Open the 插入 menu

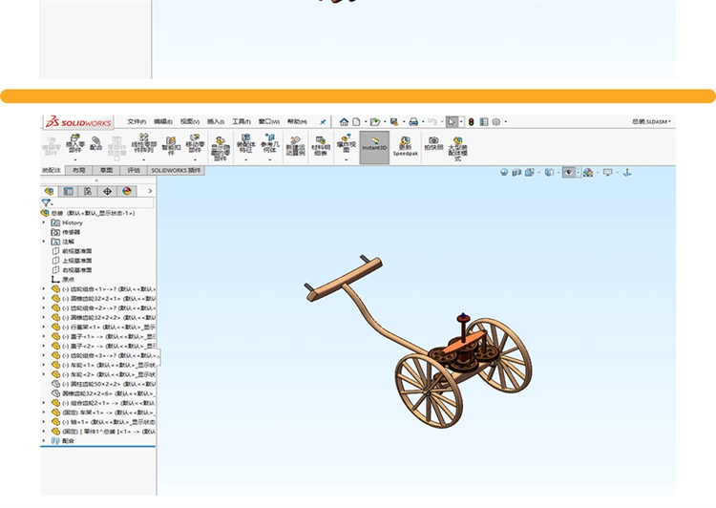coord(216,121)
